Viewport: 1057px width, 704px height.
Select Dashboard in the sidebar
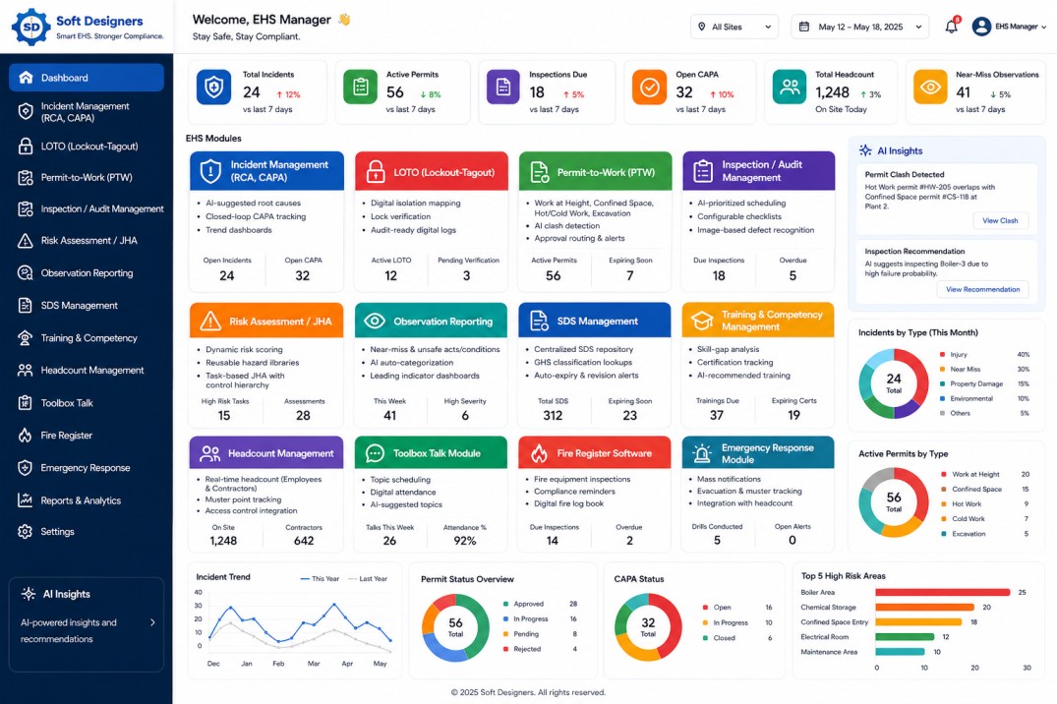[87, 78]
